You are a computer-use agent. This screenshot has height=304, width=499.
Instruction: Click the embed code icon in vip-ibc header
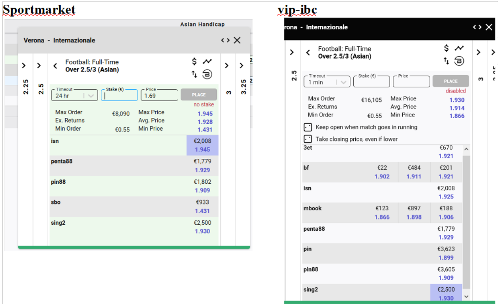pyautogui.click(x=477, y=27)
